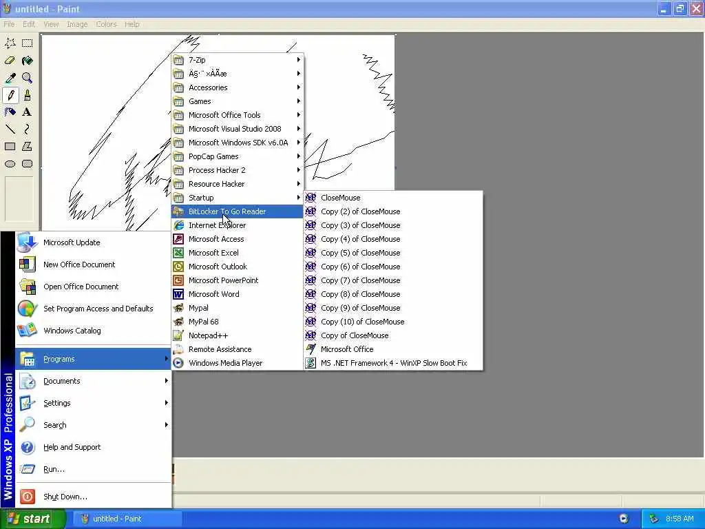Click the Microsoft PowerPoint icon in Programs
705x529 pixels.
point(178,280)
